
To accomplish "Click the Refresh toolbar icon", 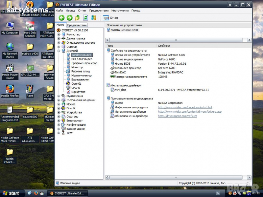I will (x=85, y=18).
